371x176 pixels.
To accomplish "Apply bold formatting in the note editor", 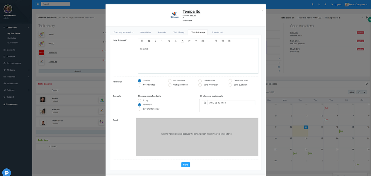I will pos(149,41).
